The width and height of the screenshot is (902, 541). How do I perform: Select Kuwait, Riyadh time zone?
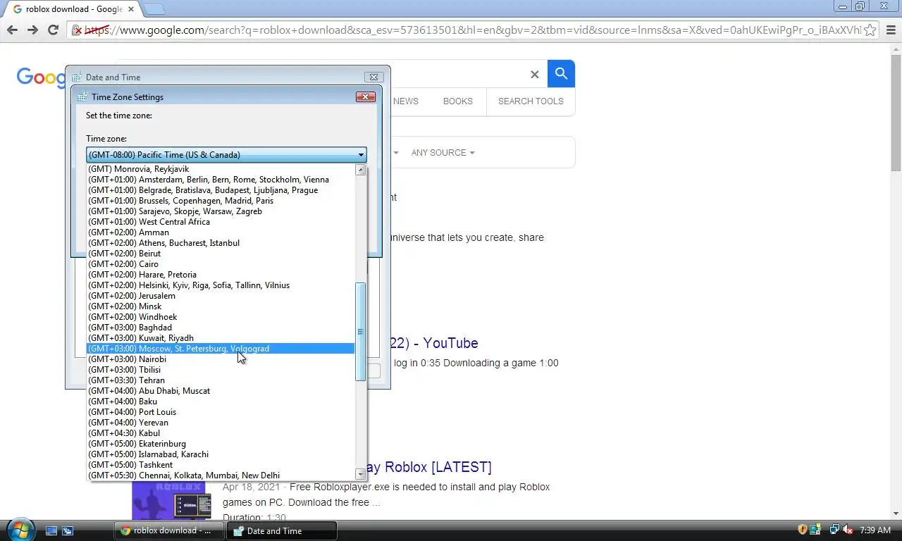221,338
